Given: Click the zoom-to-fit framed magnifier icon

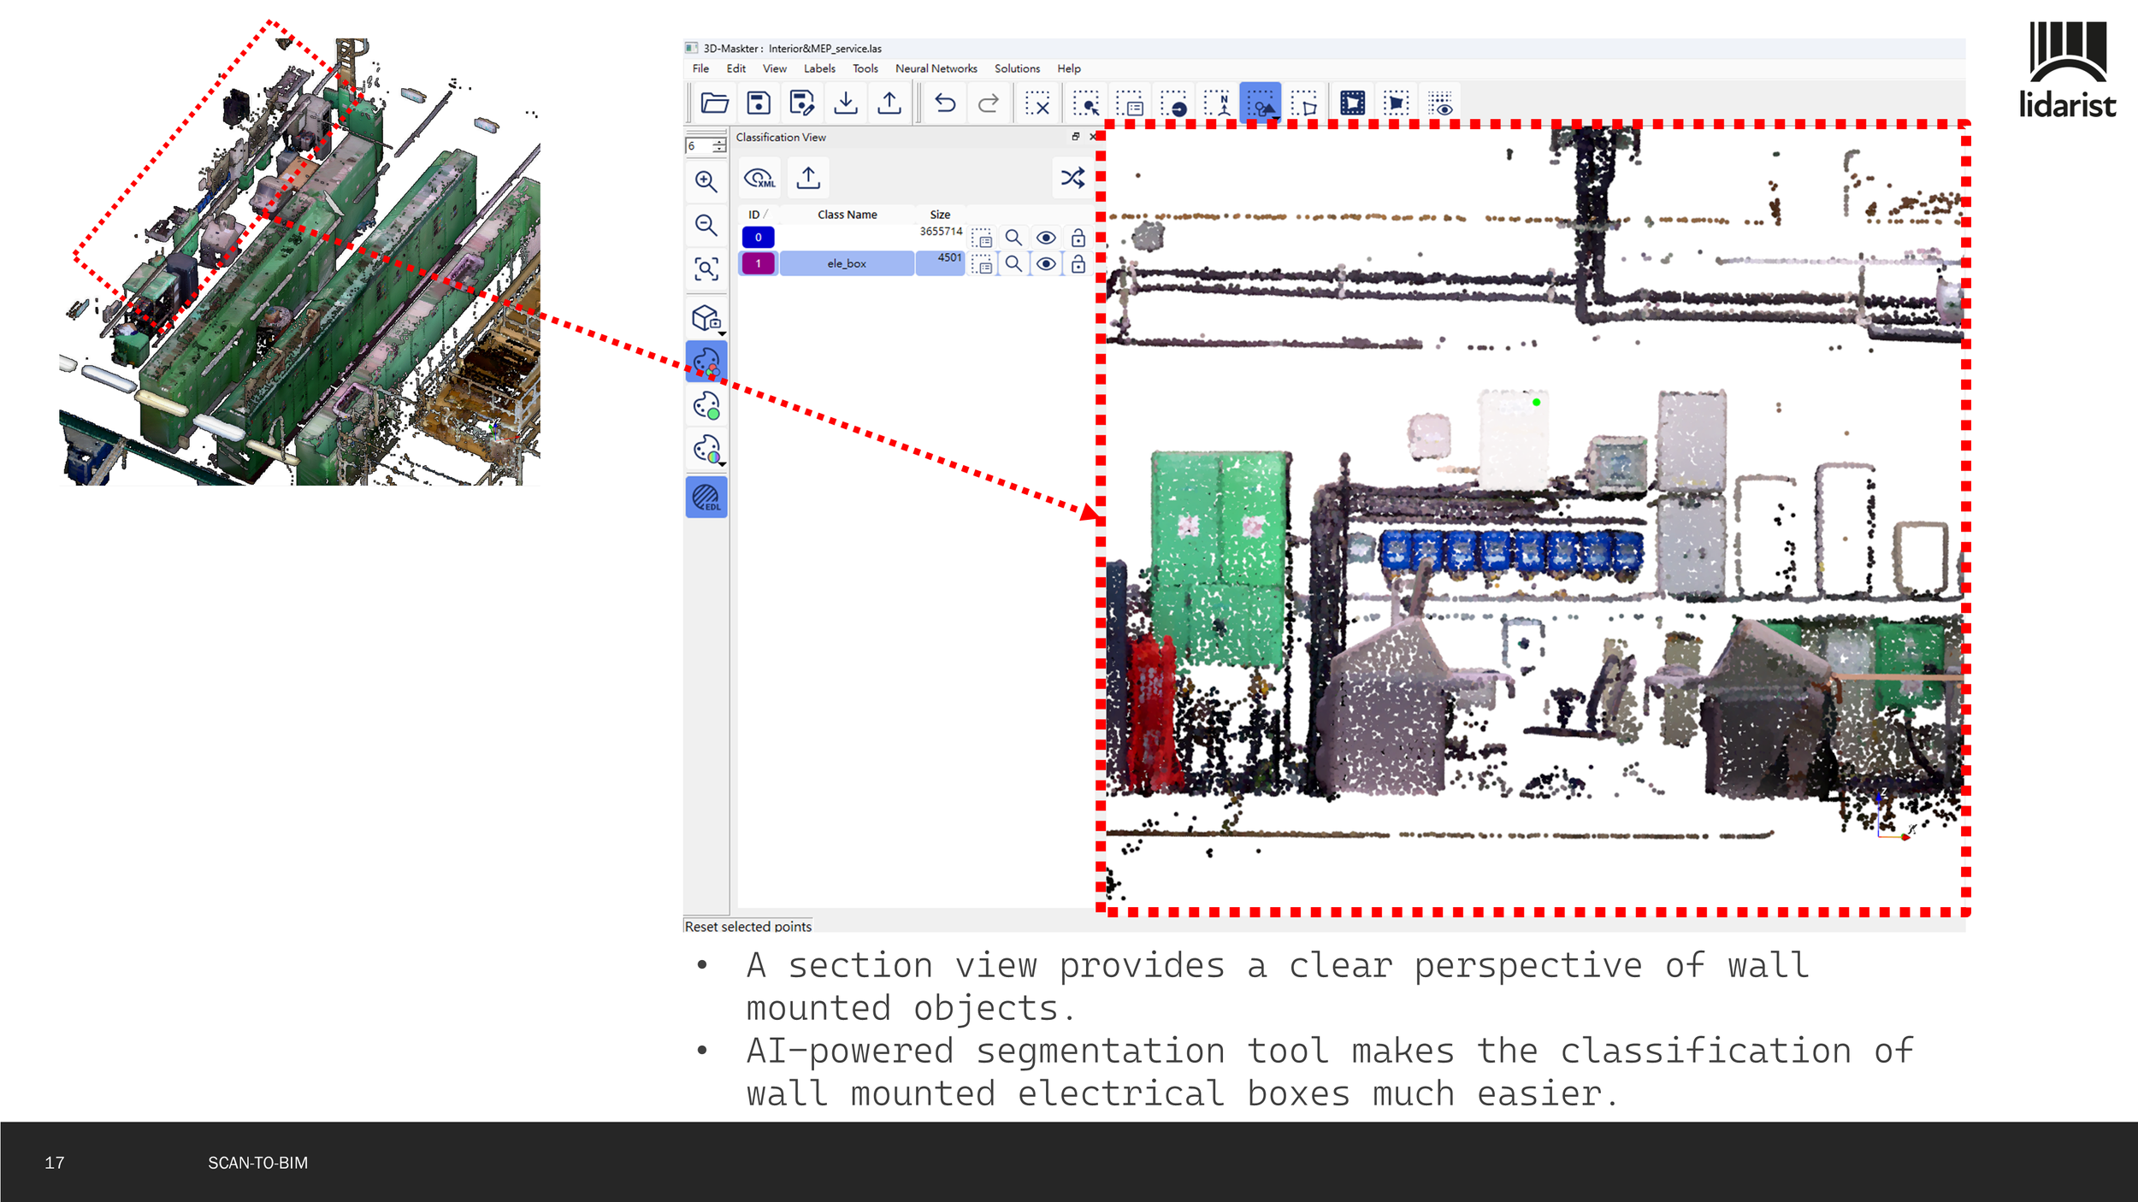Looking at the screenshot, I should (x=706, y=269).
